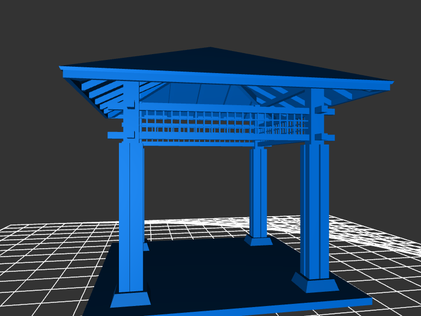
Task: Click the empty dark background above the roof
Action: tap(210, 21)
